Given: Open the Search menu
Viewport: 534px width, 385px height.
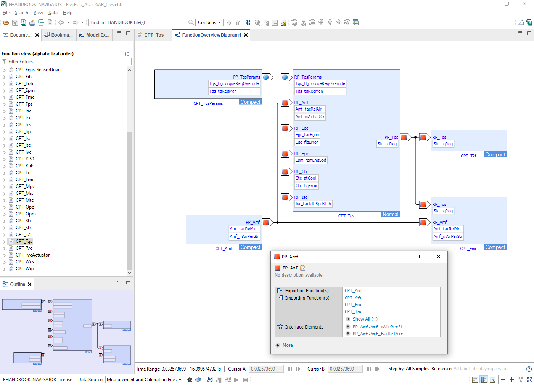Looking at the screenshot, I should [21, 13].
